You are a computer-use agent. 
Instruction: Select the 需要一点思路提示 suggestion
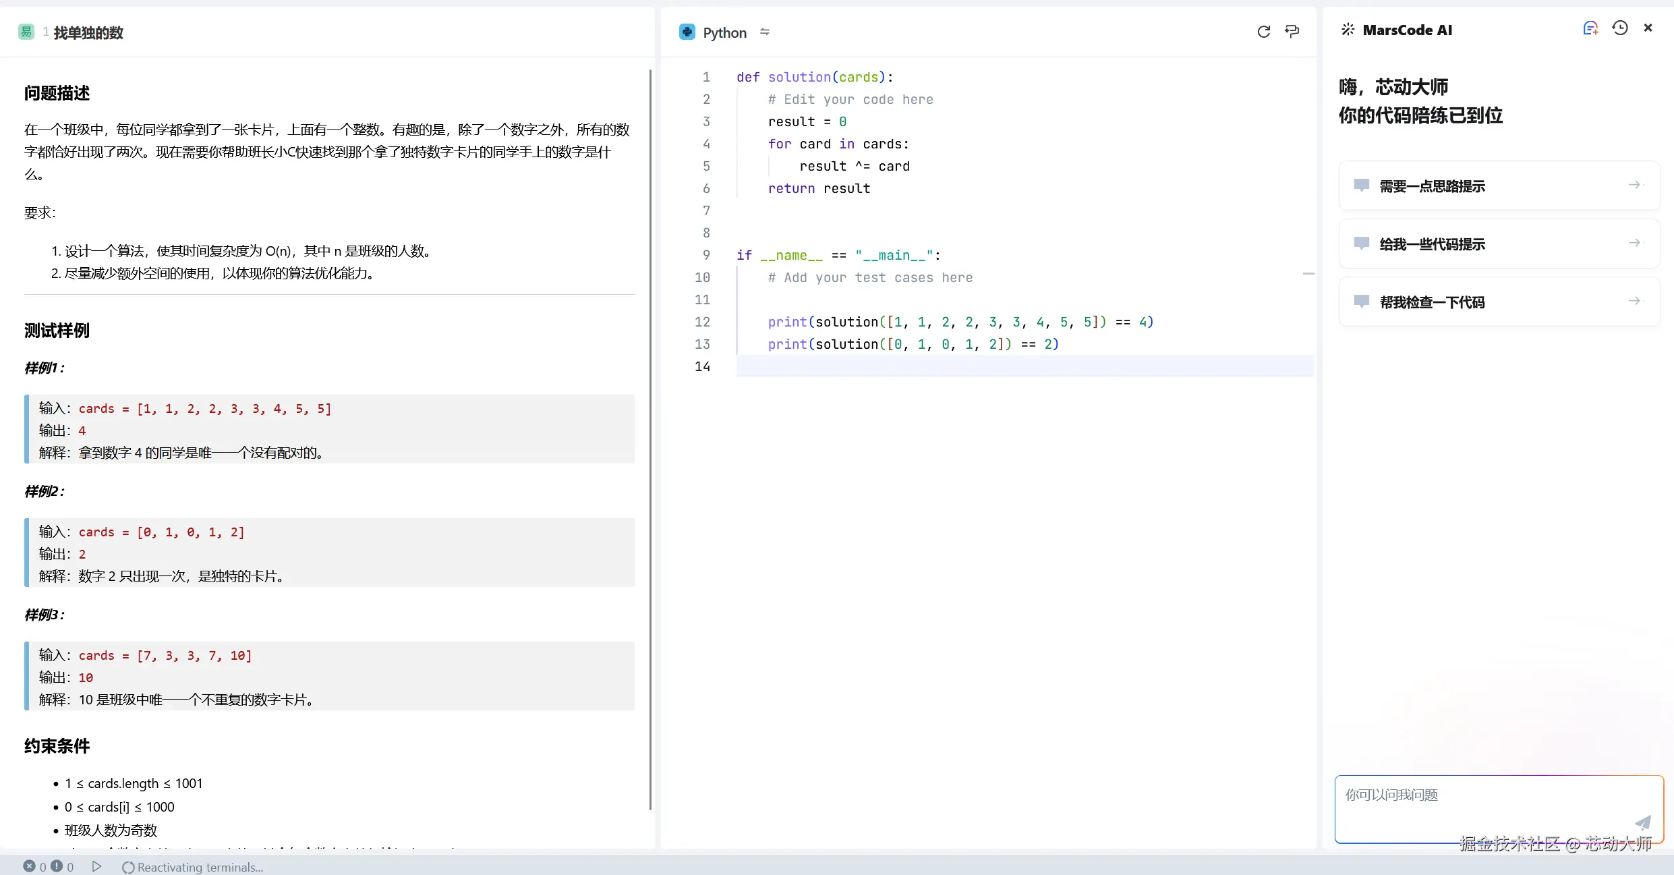pos(1499,186)
